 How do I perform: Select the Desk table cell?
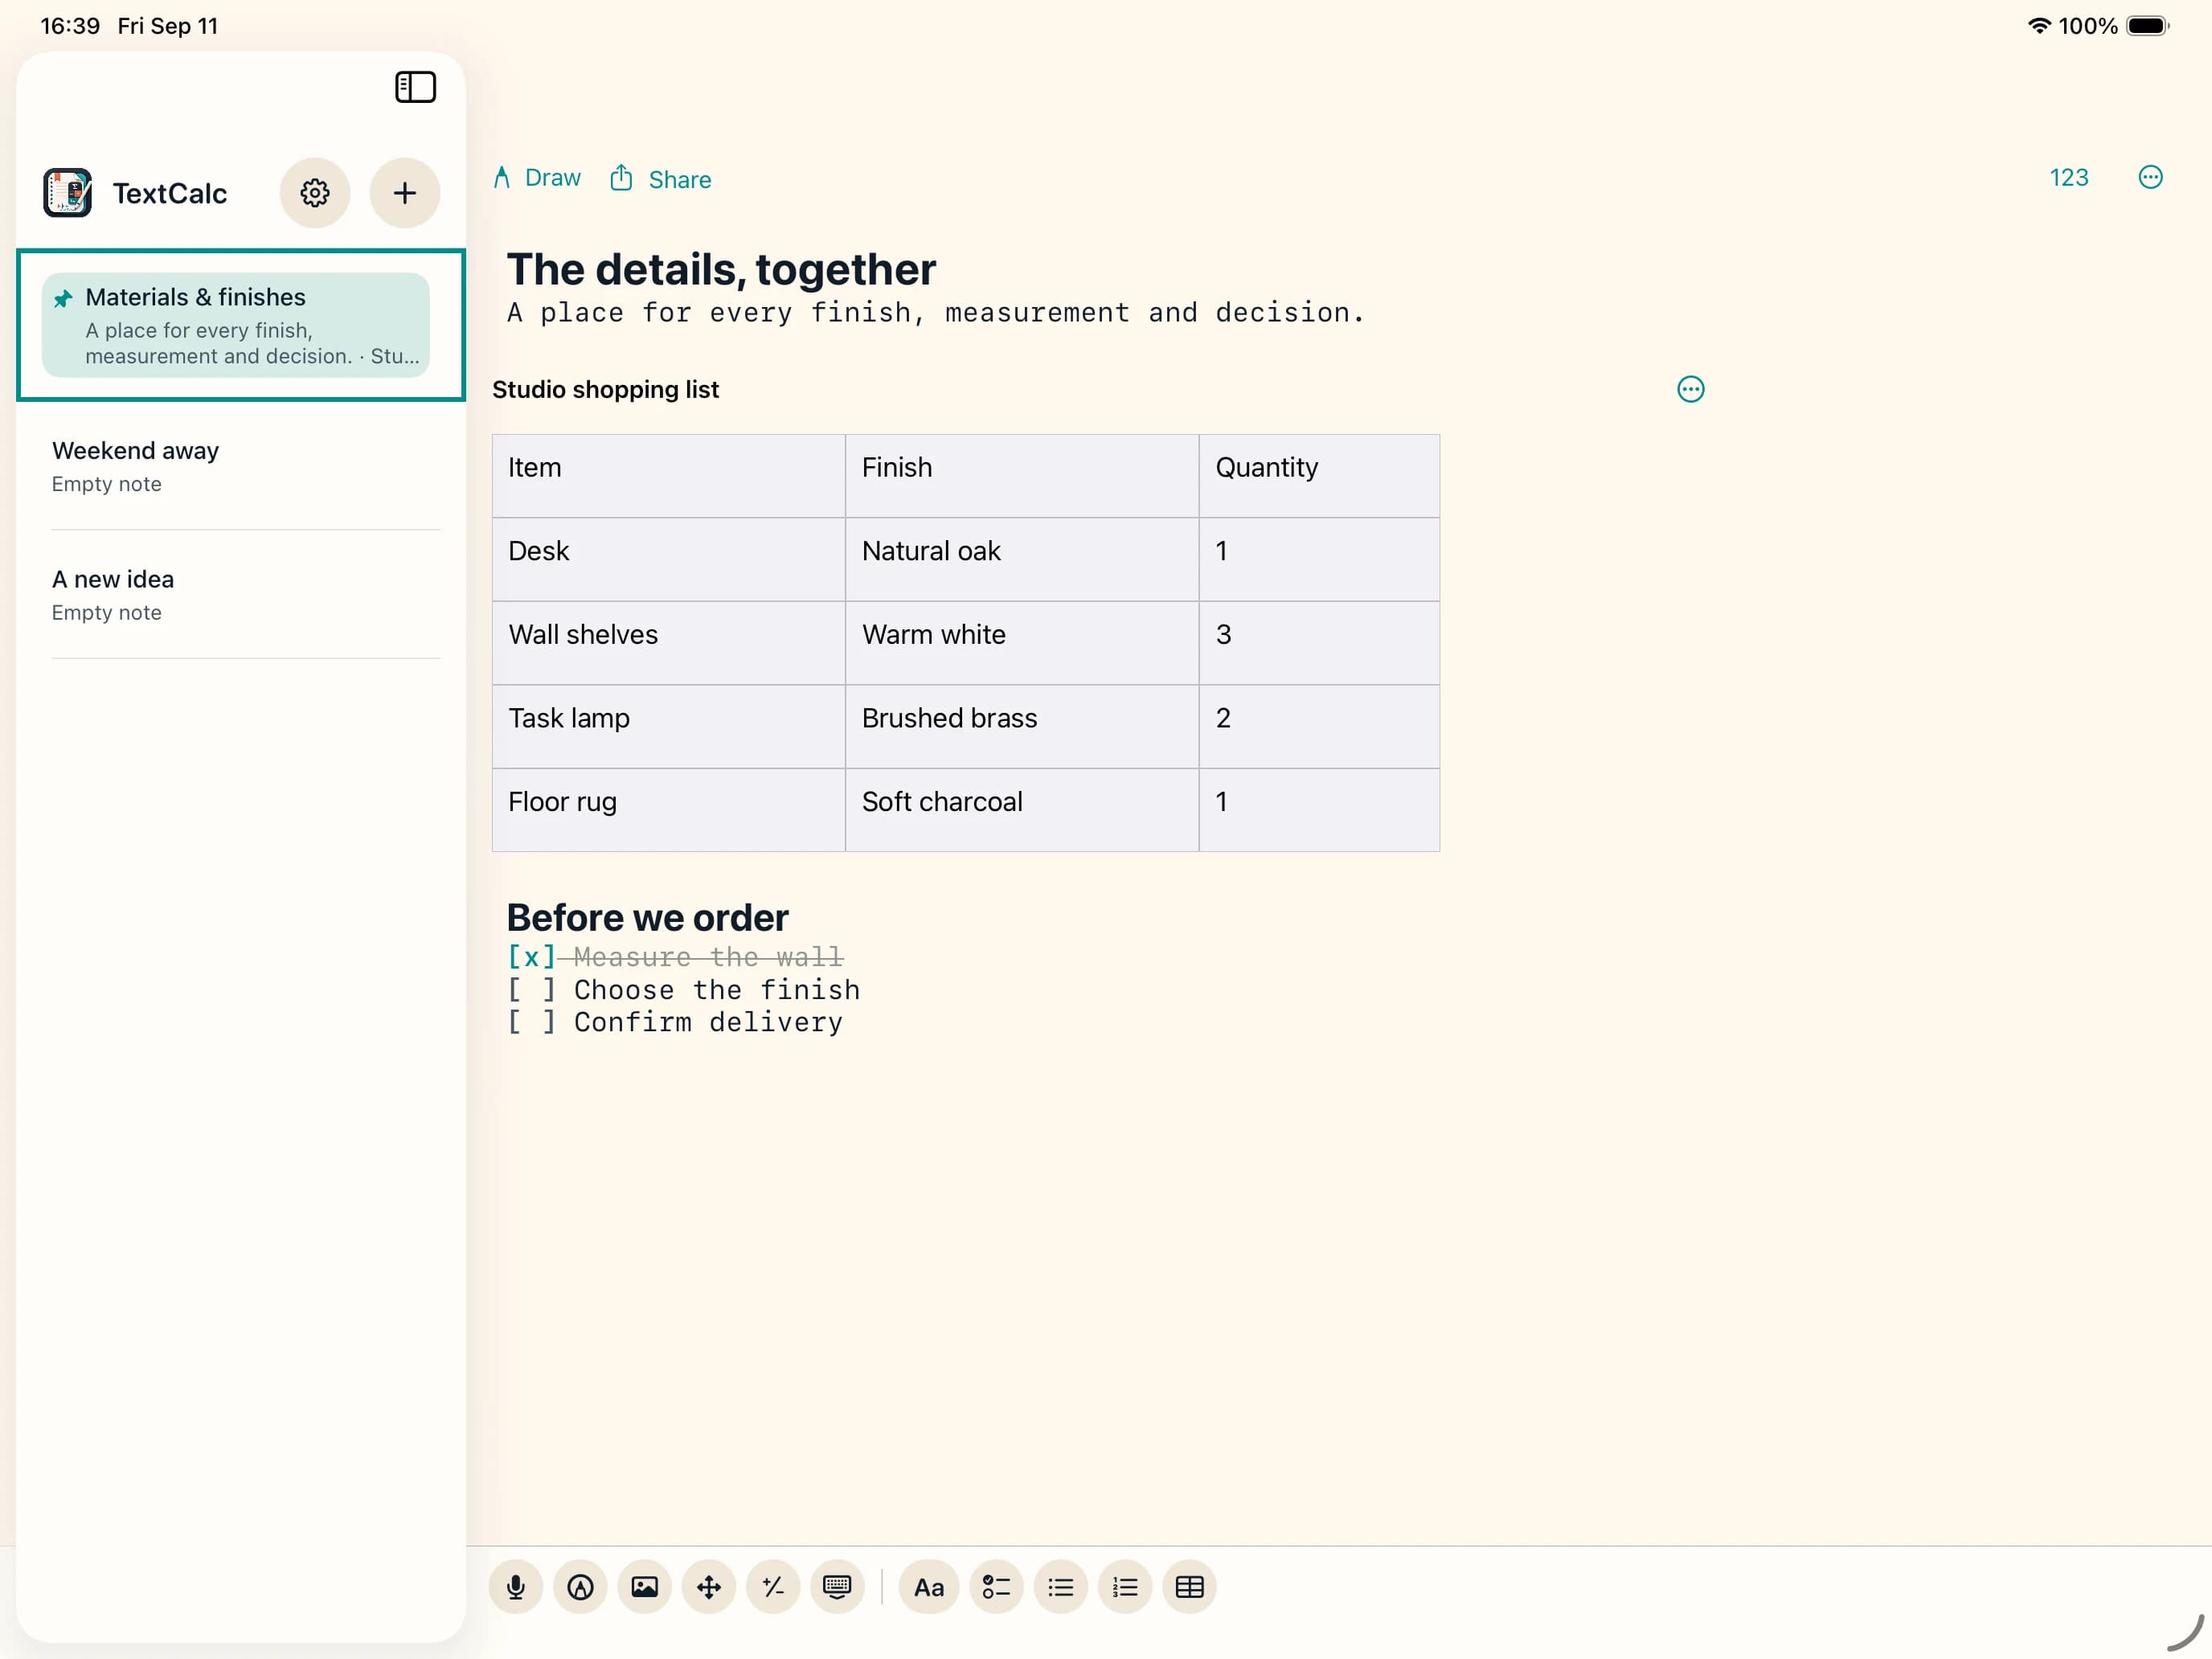[x=669, y=559]
